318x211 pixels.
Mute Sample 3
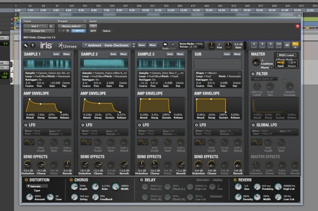coord(180,54)
